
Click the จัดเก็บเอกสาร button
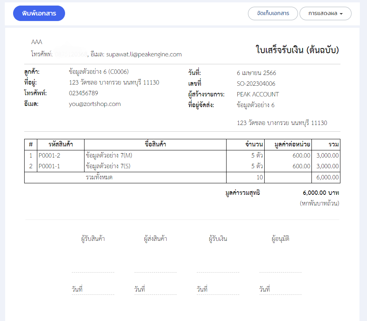(273, 13)
